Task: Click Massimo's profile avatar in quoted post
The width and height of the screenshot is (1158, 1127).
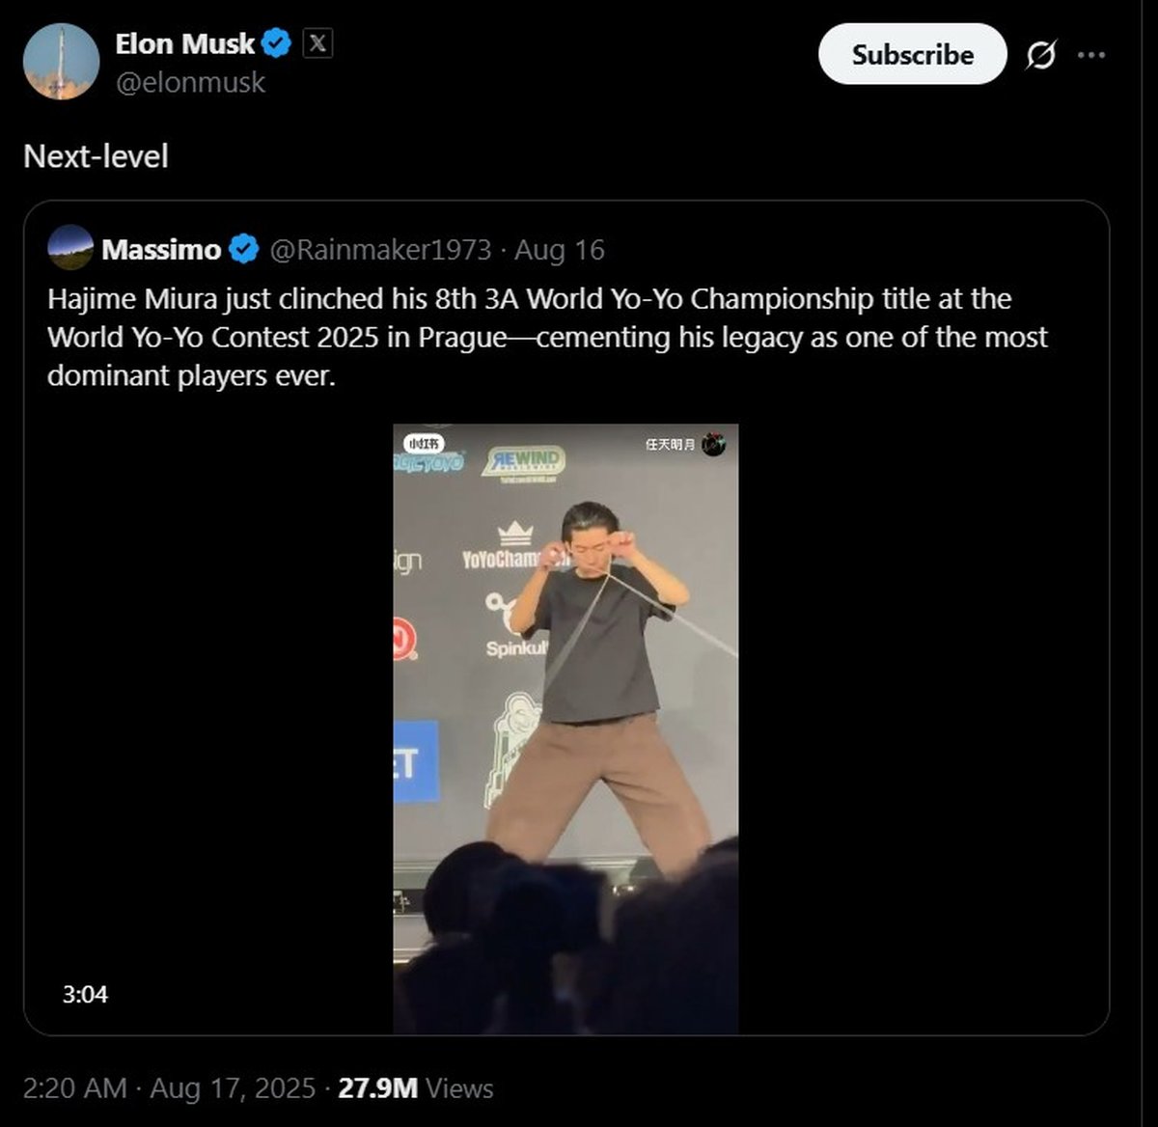Action: (70, 248)
